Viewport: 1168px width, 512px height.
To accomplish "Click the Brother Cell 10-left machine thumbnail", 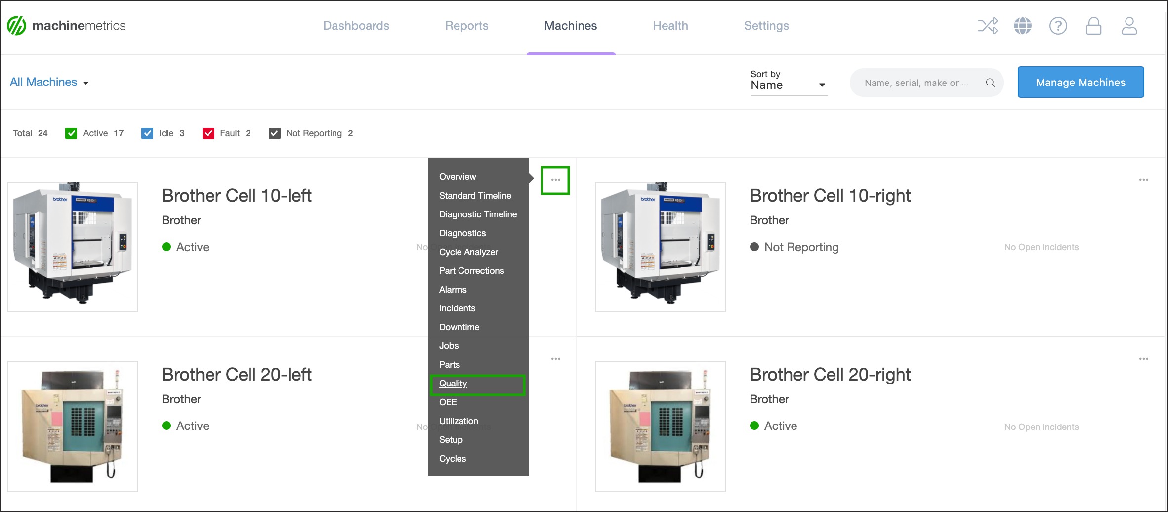I will point(73,247).
